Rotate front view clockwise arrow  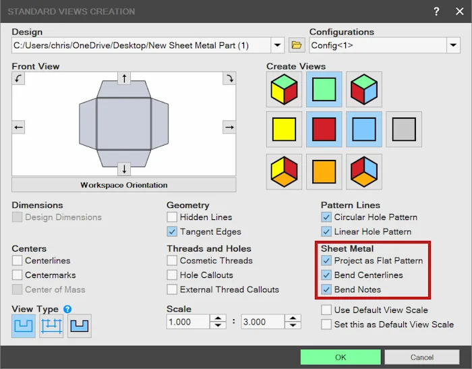coord(229,79)
